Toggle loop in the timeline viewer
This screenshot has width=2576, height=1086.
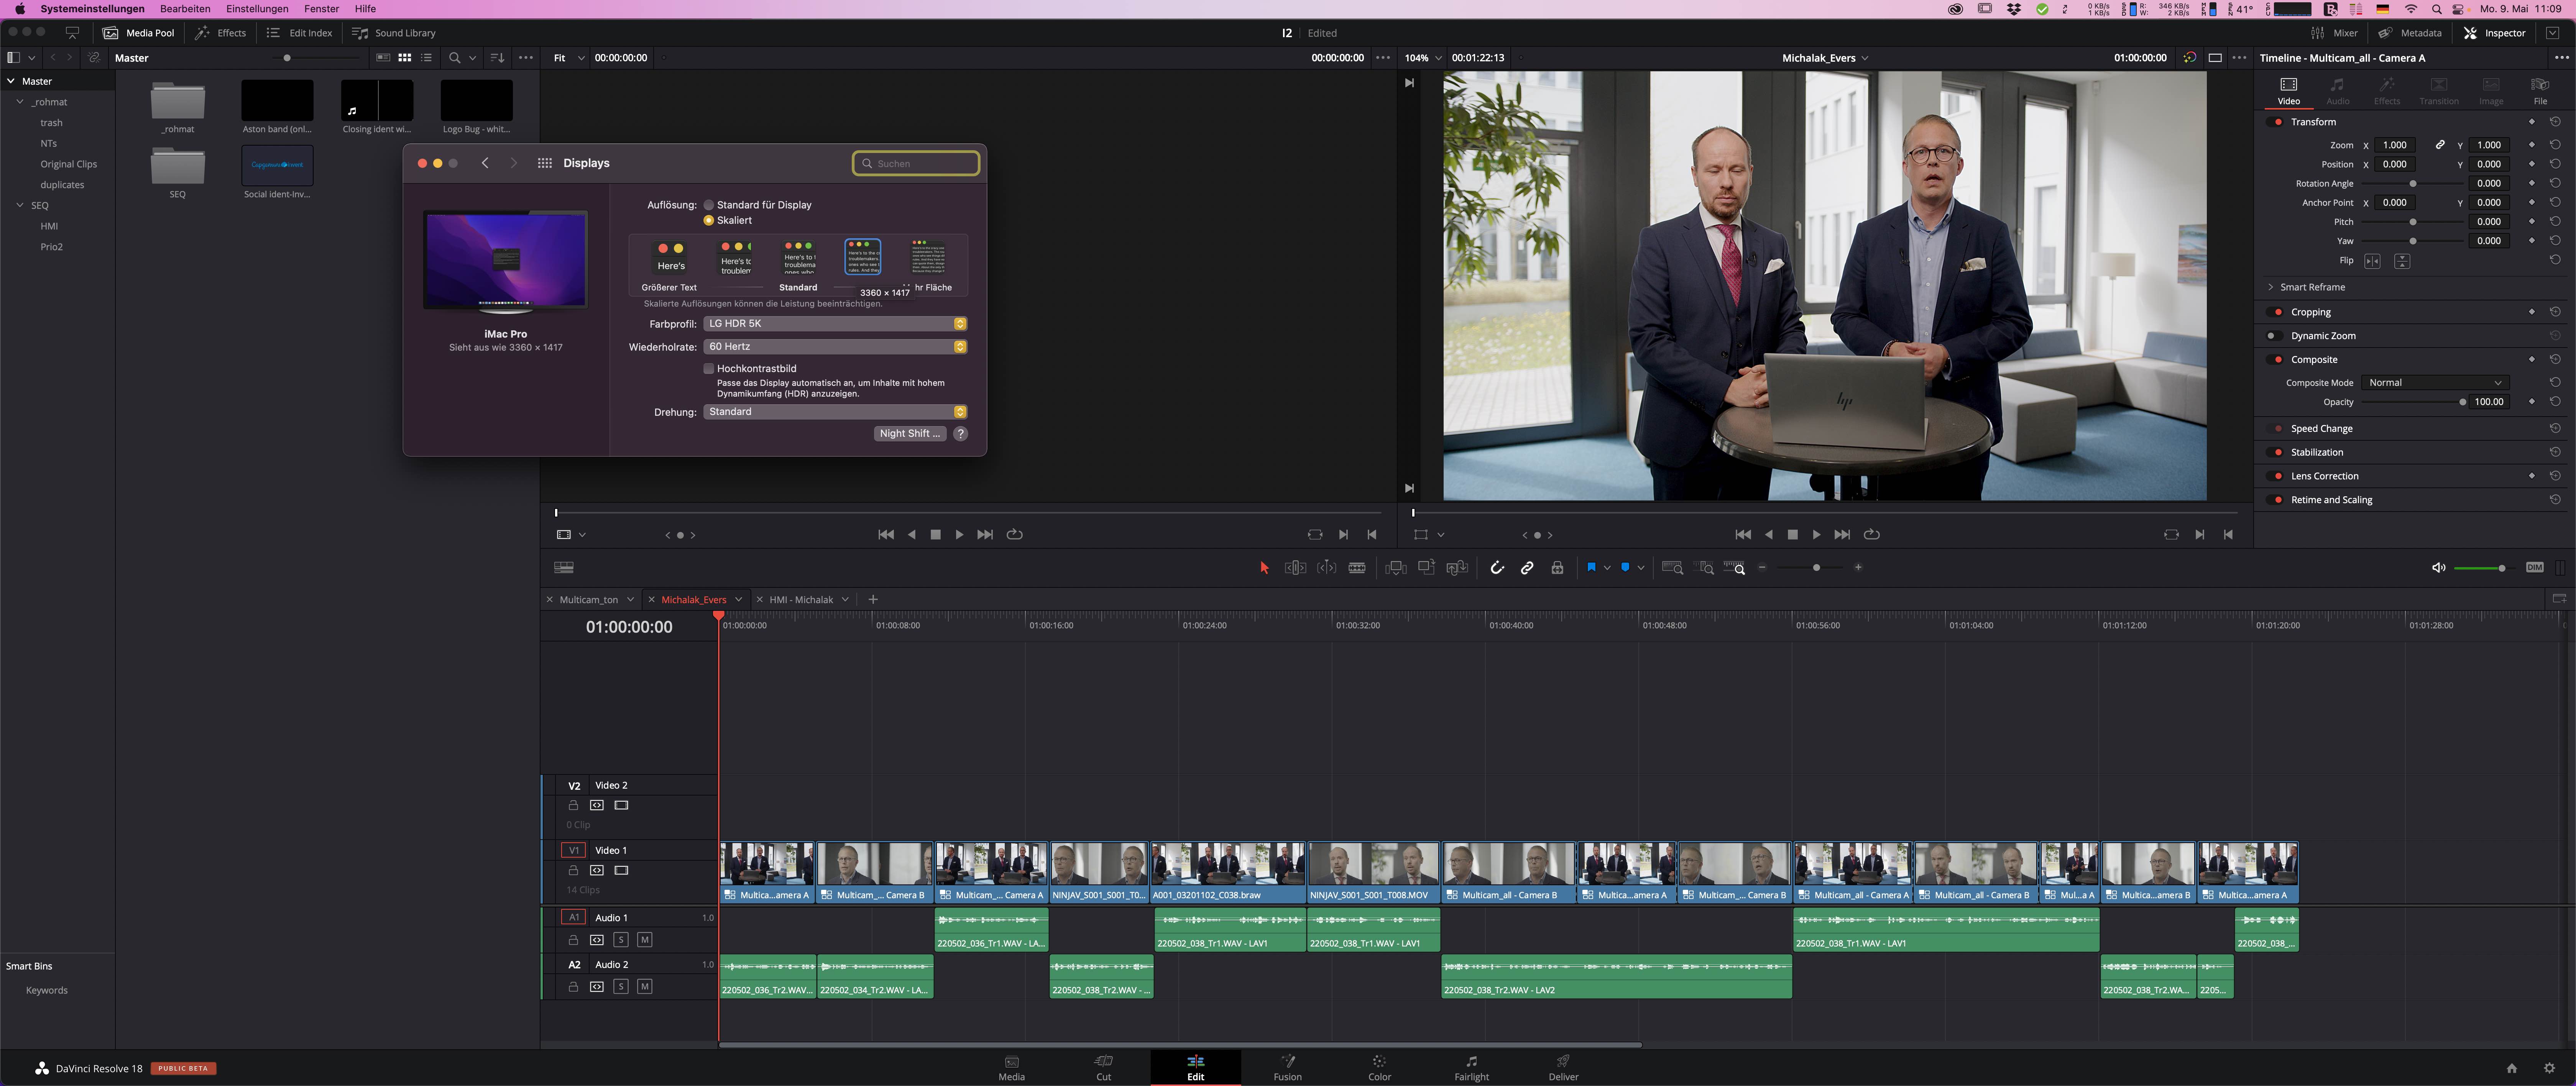[x=1872, y=535]
